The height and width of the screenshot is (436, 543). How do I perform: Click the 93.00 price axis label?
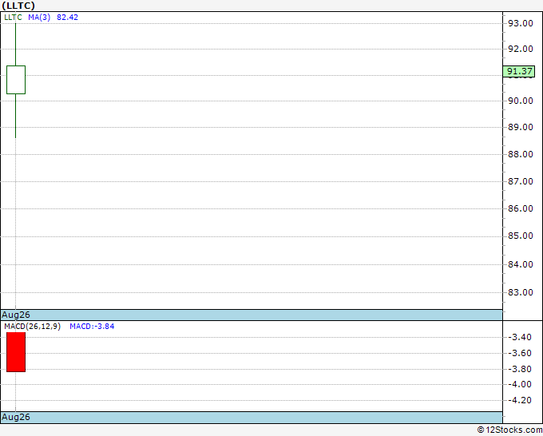click(x=520, y=23)
